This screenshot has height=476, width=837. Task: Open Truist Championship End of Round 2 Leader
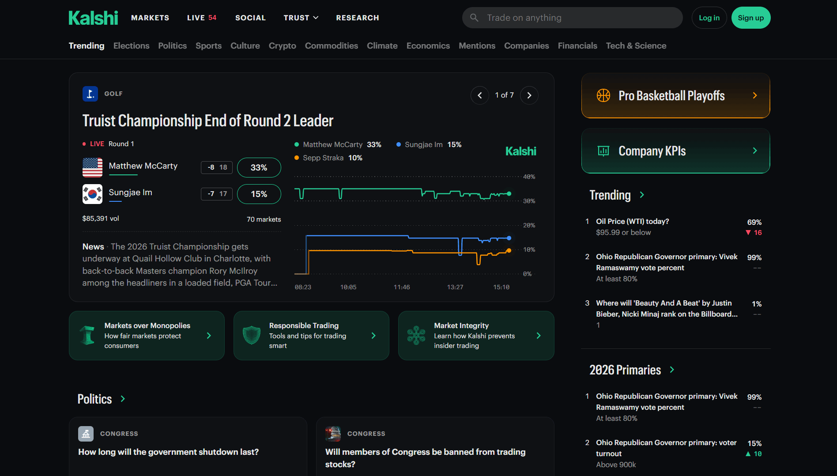(x=208, y=121)
